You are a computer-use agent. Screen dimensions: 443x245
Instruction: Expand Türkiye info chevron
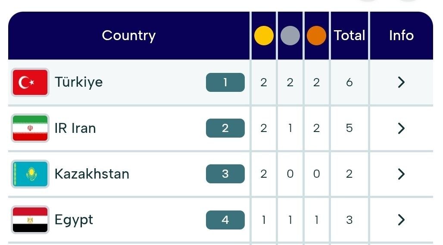pos(401,82)
